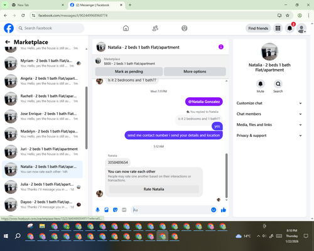
Task: Open a new browser tab with plus
Action: (x=130, y=5)
